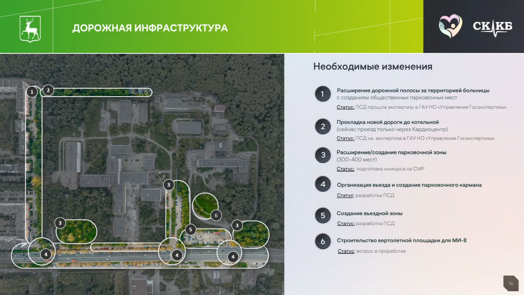Image resolution: width=524 pixels, height=295 pixels.
Task: Click legend number 1 circle
Action: pyautogui.click(x=323, y=94)
